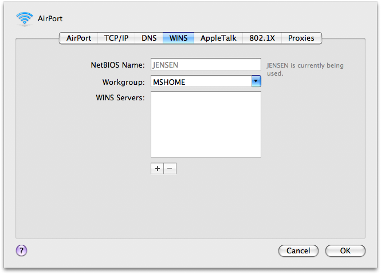Show the AppleTalk tab
Image resolution: width=381 pixels, height=274 pixels.
219,38
